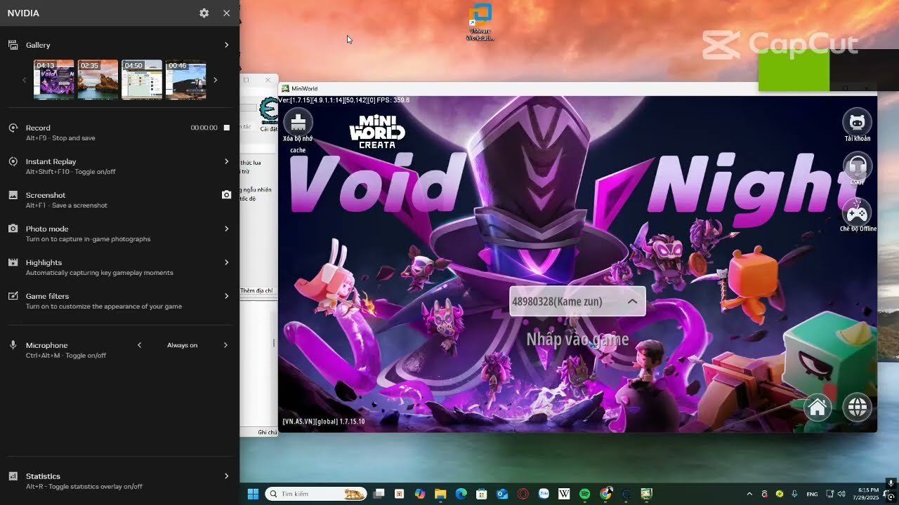Open the account dropdown 48980328(Kame zun)
Image resolution: width=899 pixels, height=505 pixels.
point(577,302)
